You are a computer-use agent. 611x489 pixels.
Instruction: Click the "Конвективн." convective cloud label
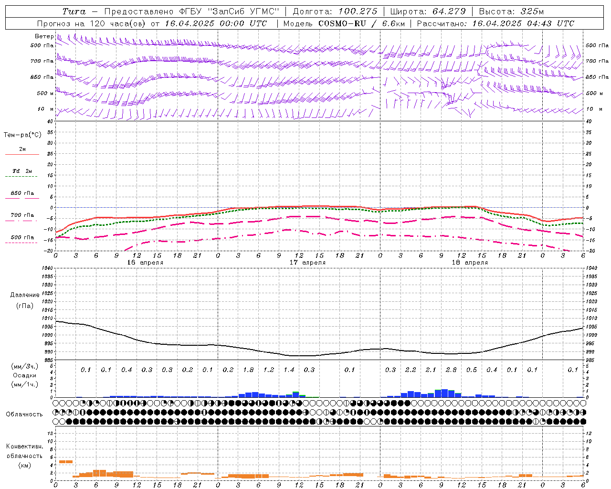pyautogui.click(x=24, y=446)
